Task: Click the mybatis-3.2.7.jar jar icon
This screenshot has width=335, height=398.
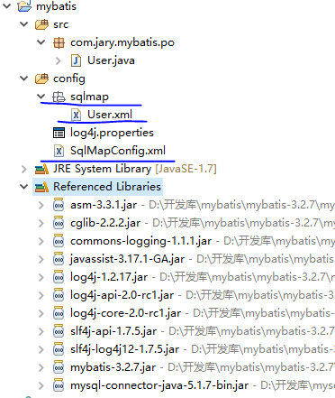Action: point(59,367)
